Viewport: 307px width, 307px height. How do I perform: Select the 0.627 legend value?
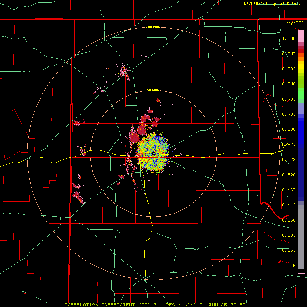[x=289, y=144]
